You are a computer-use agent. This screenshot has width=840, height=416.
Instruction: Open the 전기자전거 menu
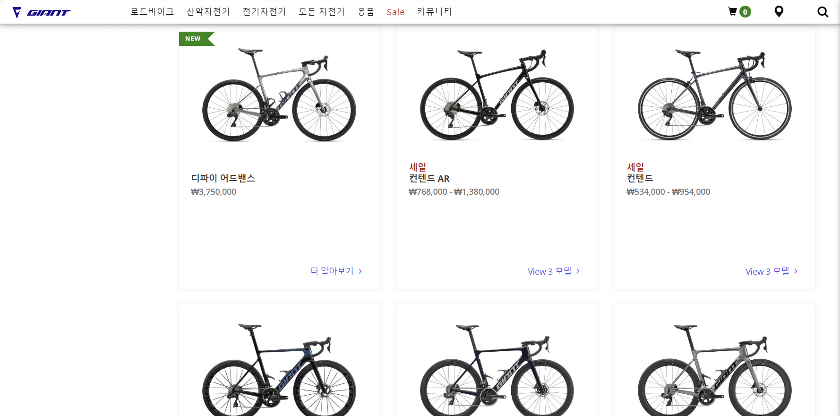(x=264, y=11)
